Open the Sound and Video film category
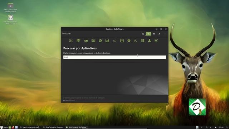229x129 pixels. click(x=122, y=40)
